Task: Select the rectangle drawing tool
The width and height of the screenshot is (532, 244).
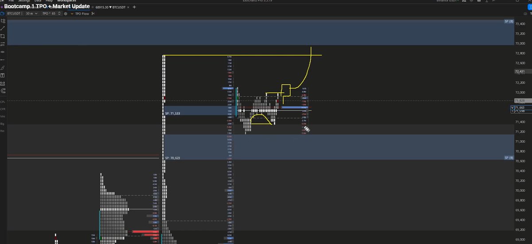Action: (3, 36)
